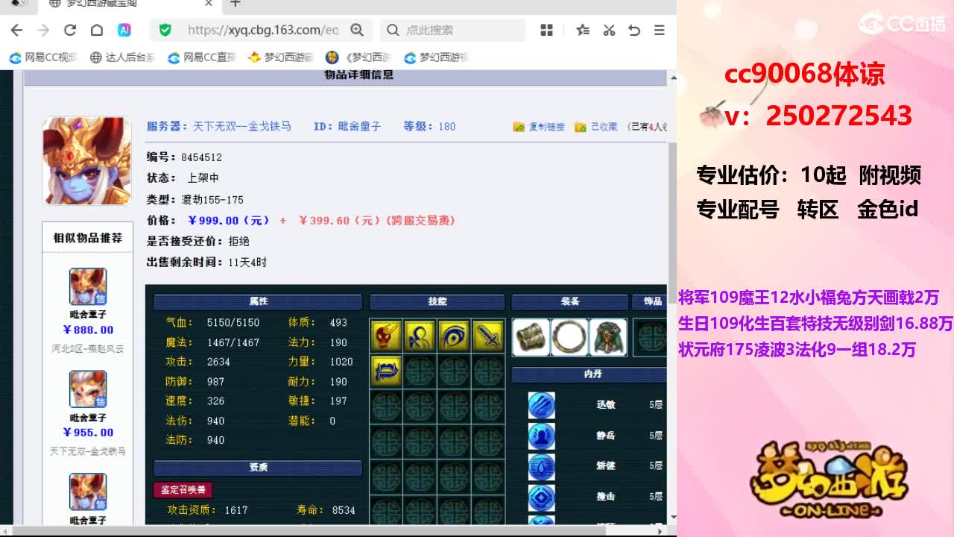Click the 888.00 similar item thumbnail
954x537 pixels.
[x=88, y=286]
